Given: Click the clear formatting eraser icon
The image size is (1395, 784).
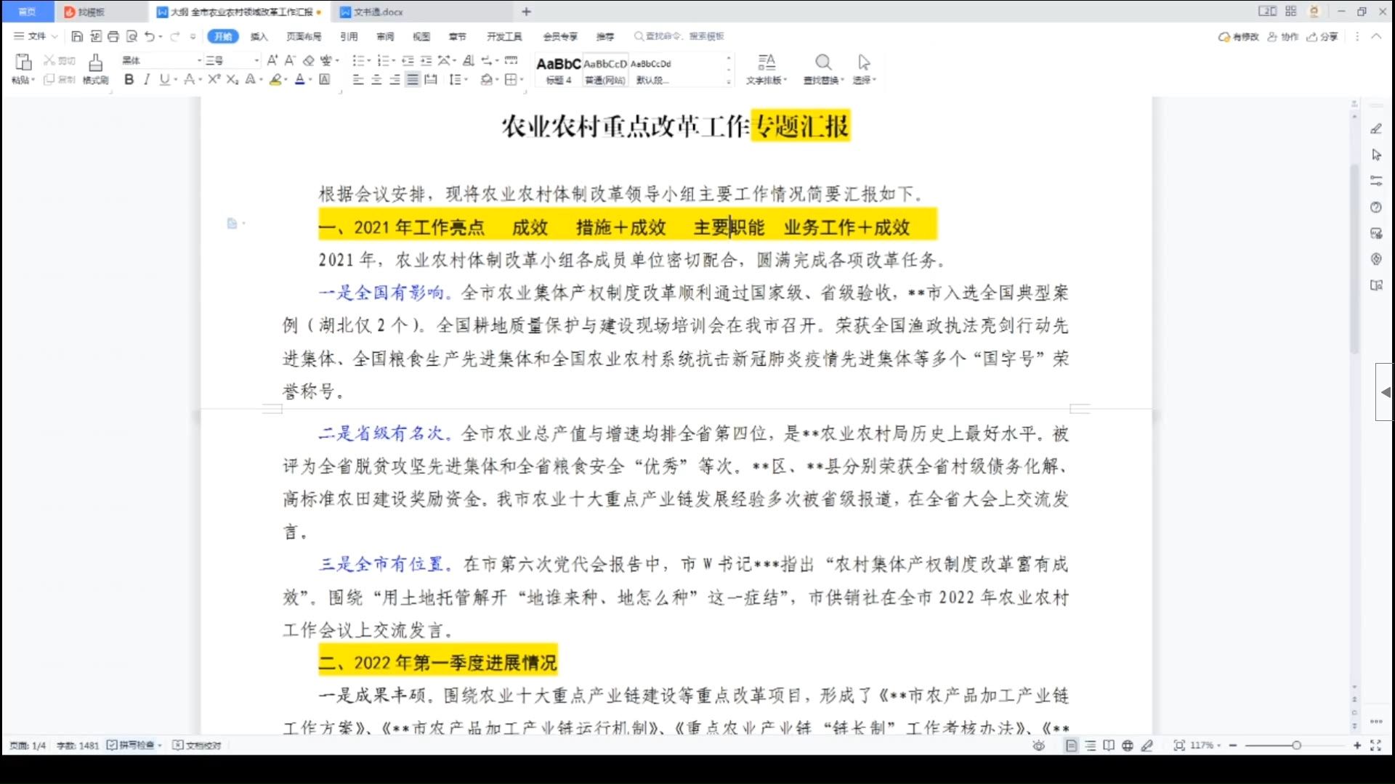Looking at the screenshot, I should [309, 60].
